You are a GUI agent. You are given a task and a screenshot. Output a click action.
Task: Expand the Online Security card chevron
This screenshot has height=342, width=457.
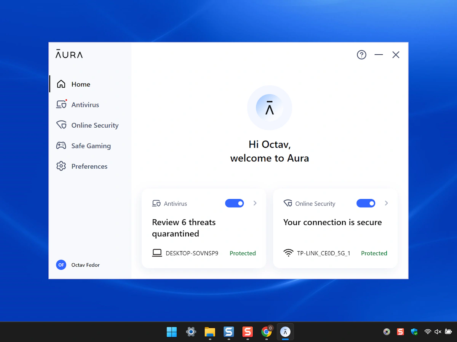(387, 203)
